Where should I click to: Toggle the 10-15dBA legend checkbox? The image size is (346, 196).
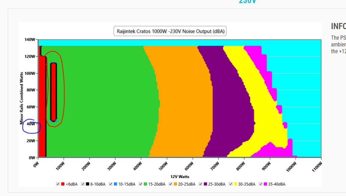click(110, 184)
